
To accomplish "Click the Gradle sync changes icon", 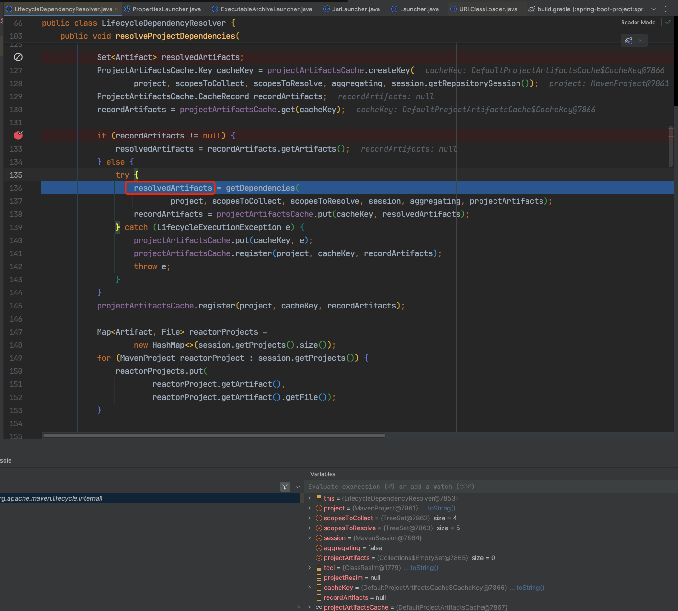I will pyautogui.click(x=628, y=41).
